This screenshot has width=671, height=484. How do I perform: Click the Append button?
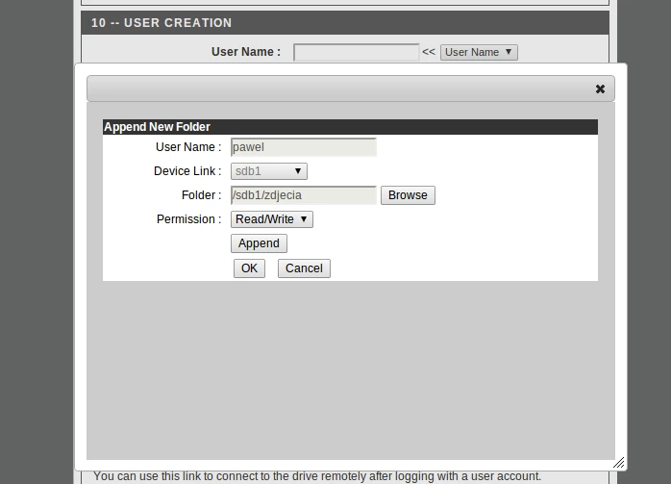pos(259,243)
